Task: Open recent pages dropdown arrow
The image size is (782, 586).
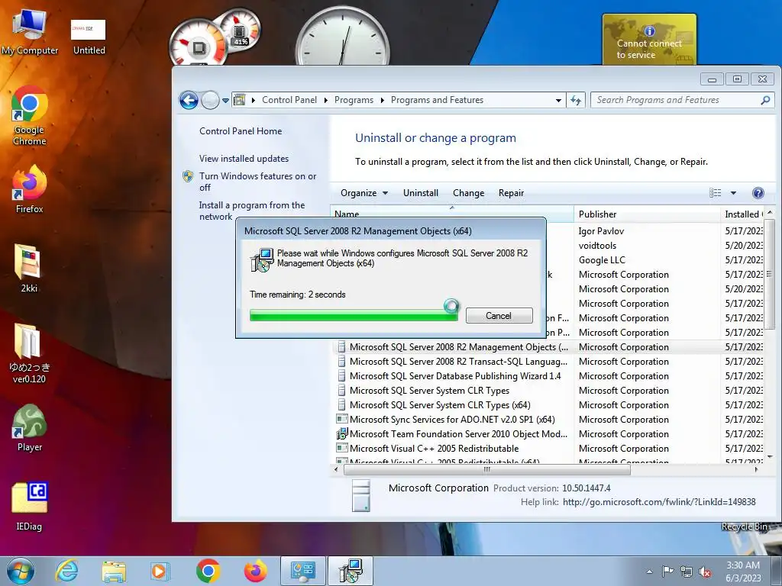Action: click(x=225, y=100)
